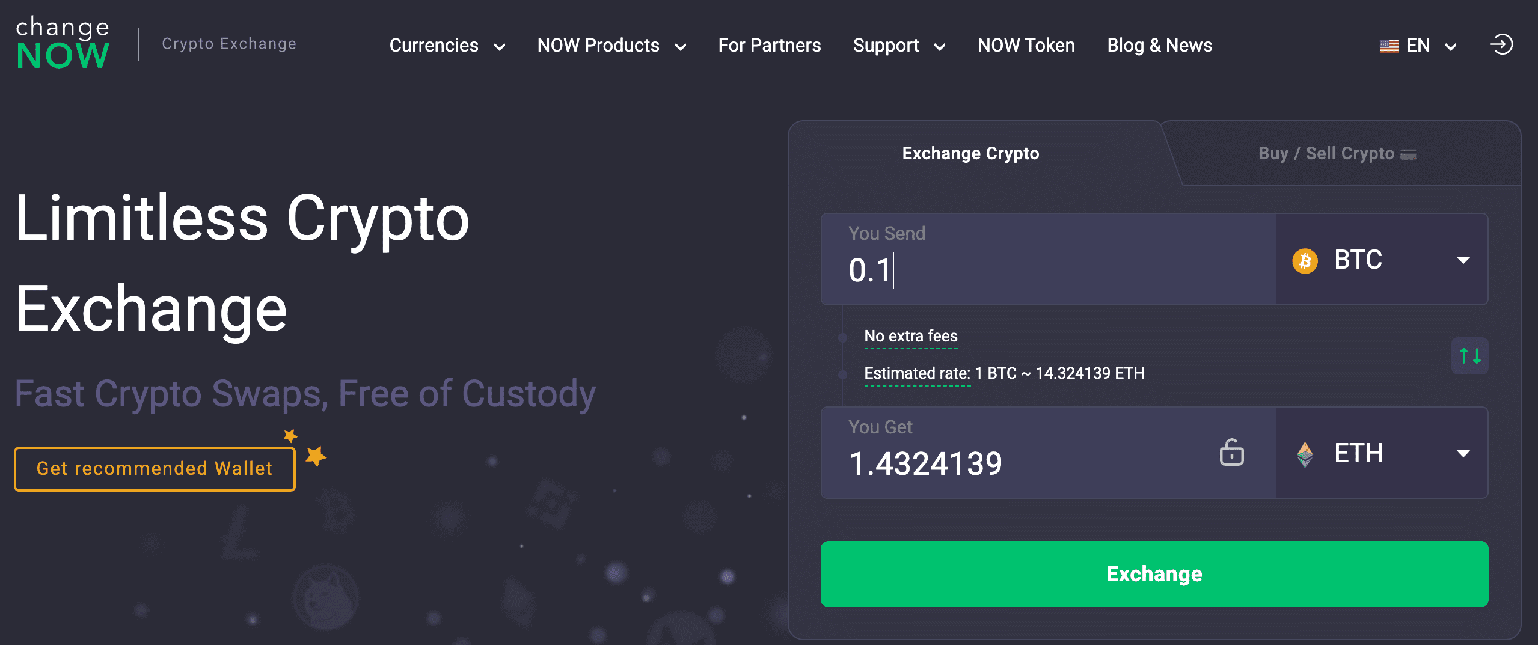Expand the NOW Products menu chevron

(680, 47)
